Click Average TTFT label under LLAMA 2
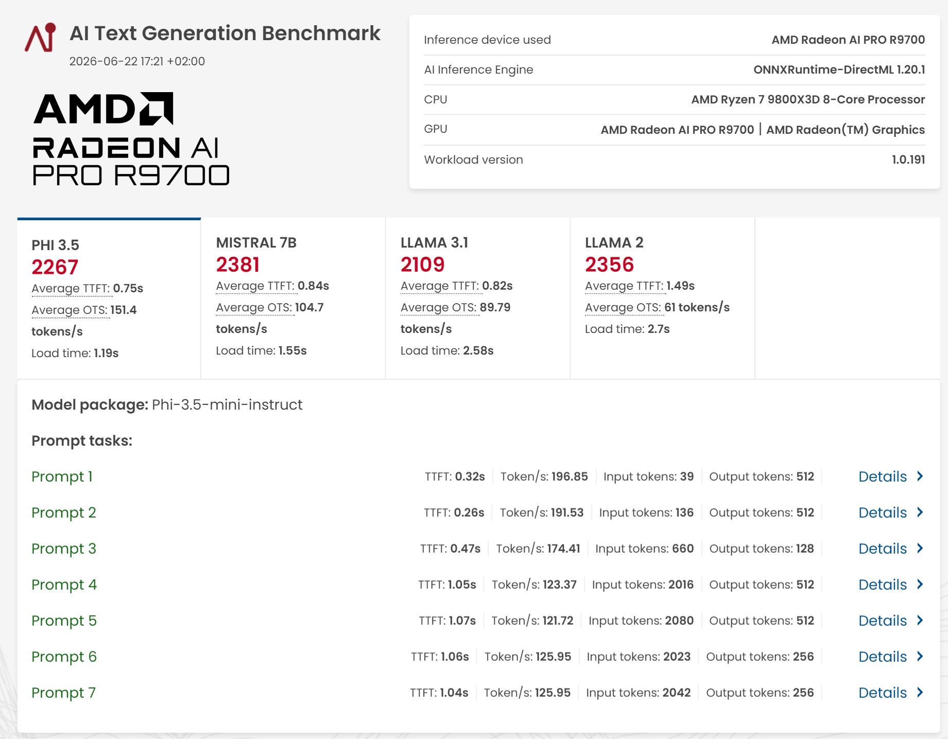This screenshot has width=948, height=739. click(x=625, y=286)
